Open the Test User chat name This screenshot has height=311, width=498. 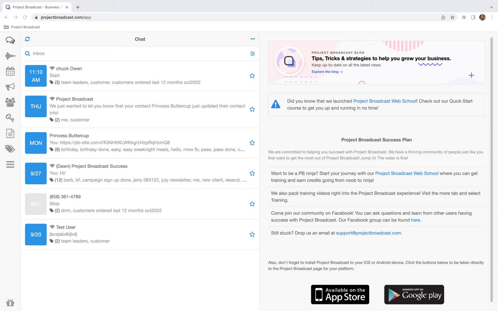coord(66,227)
